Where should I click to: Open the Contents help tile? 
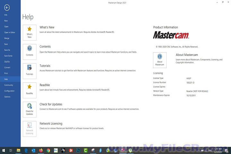pyautogui.click(x=30, y=52)
